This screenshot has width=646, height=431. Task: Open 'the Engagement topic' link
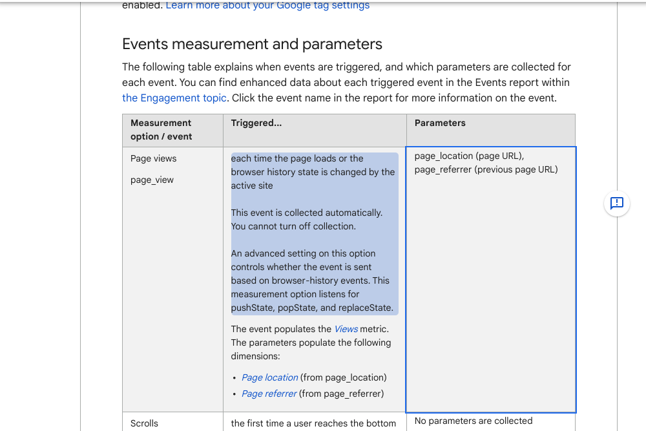174,98
